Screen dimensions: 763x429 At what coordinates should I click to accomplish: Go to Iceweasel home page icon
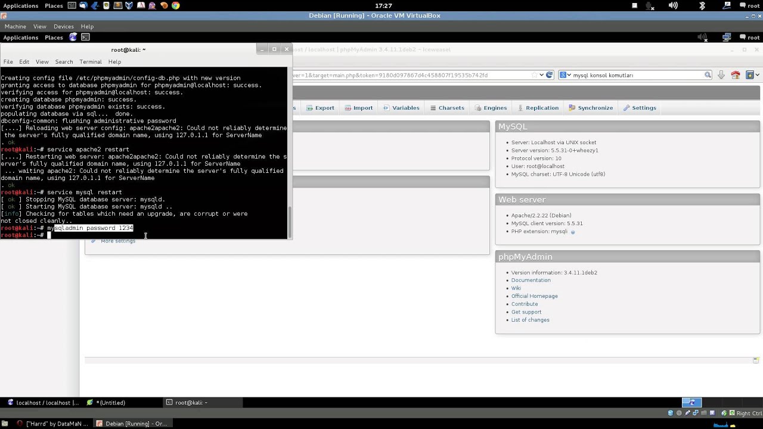pos(736,75)
